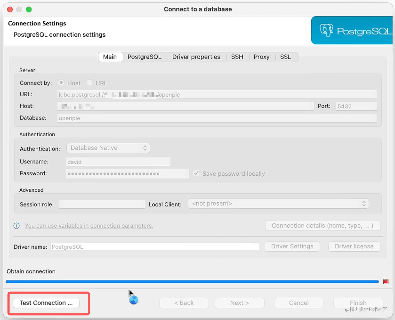Open the Proxy tab
Screen dimensions: 395x320
pyautogui.click(x=262, y=57)
